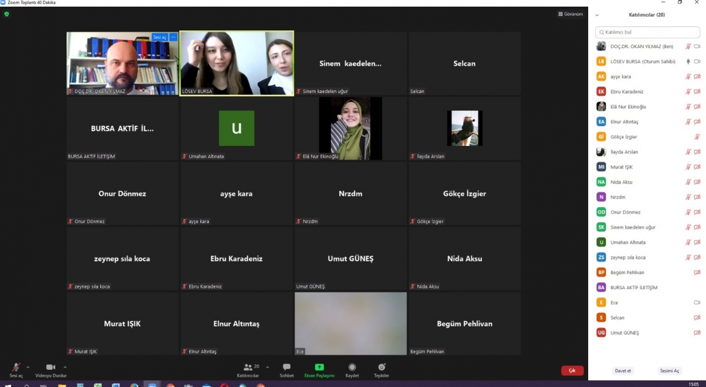The image size is (706, 387).
Task: Expand video options arrow next to camera
Action: [x=65, y=367]
